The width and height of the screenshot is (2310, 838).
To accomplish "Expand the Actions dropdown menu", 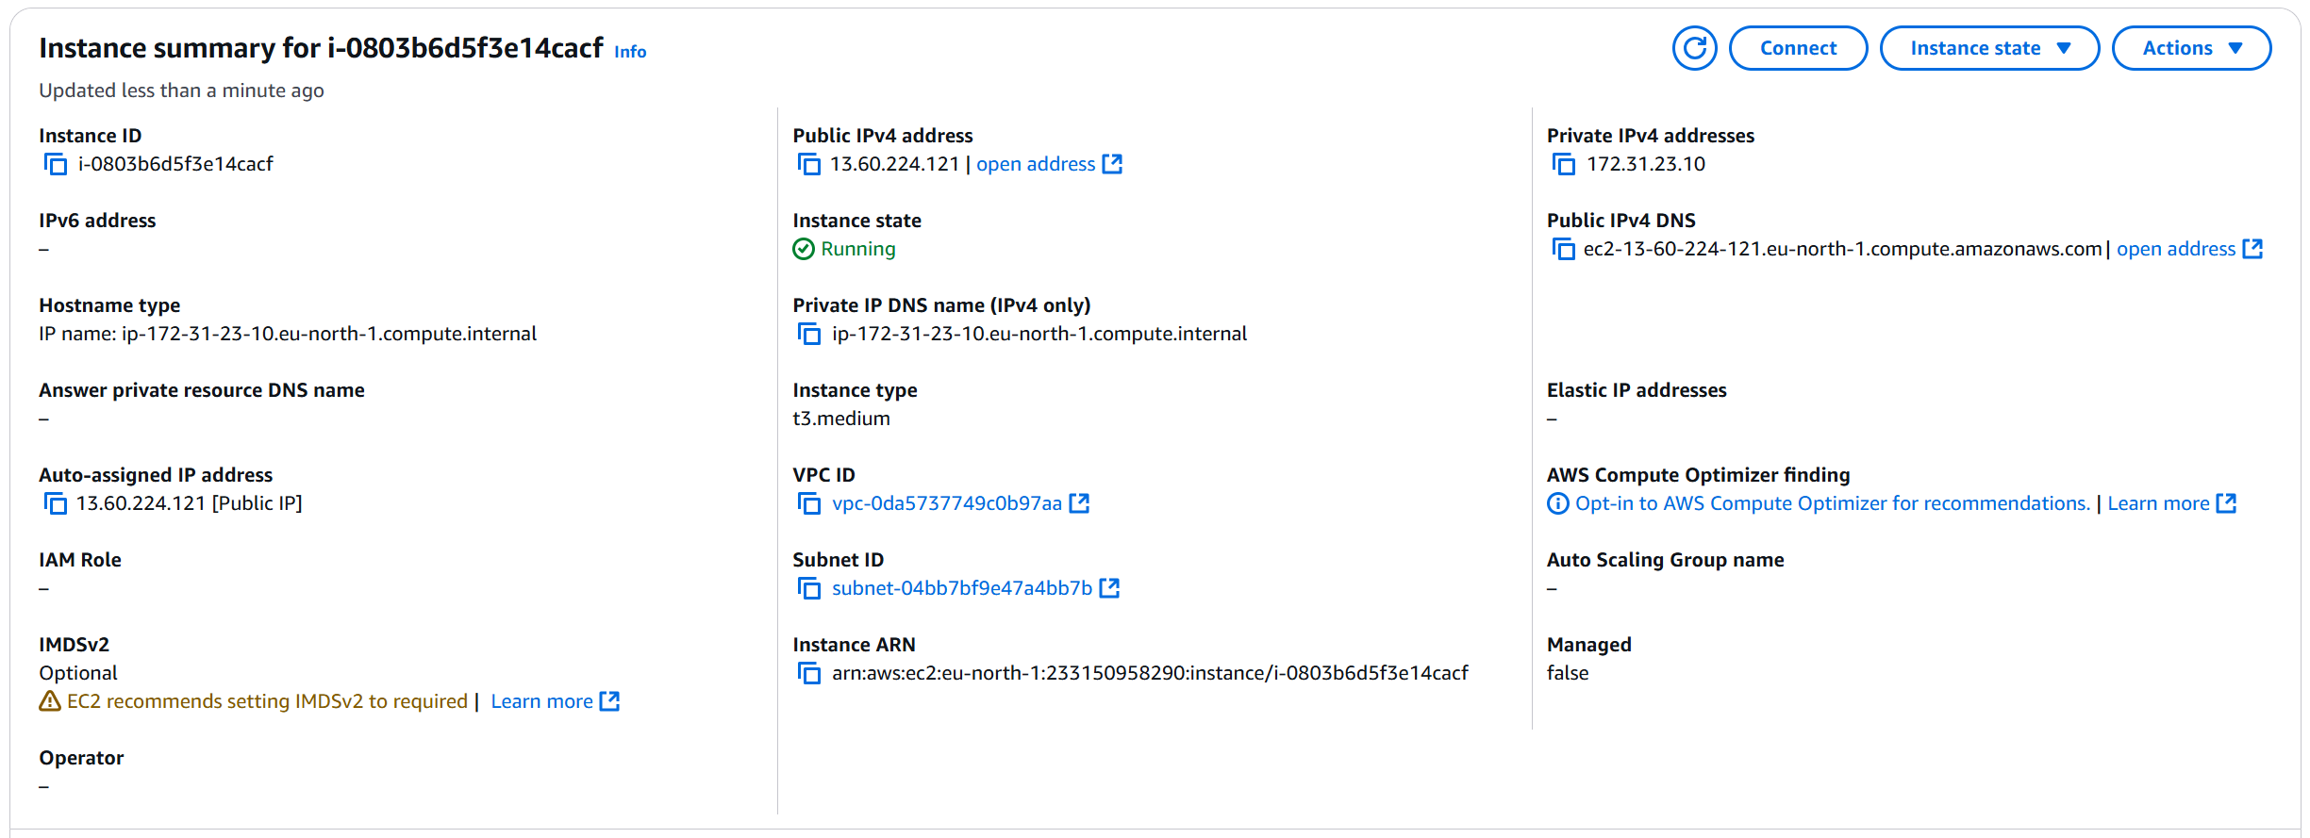I will point(2192,48).
